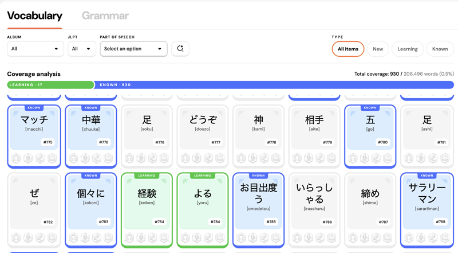Open the いらっしゃる [irassharu] card

pyautogui.click(x=314, y=210)
